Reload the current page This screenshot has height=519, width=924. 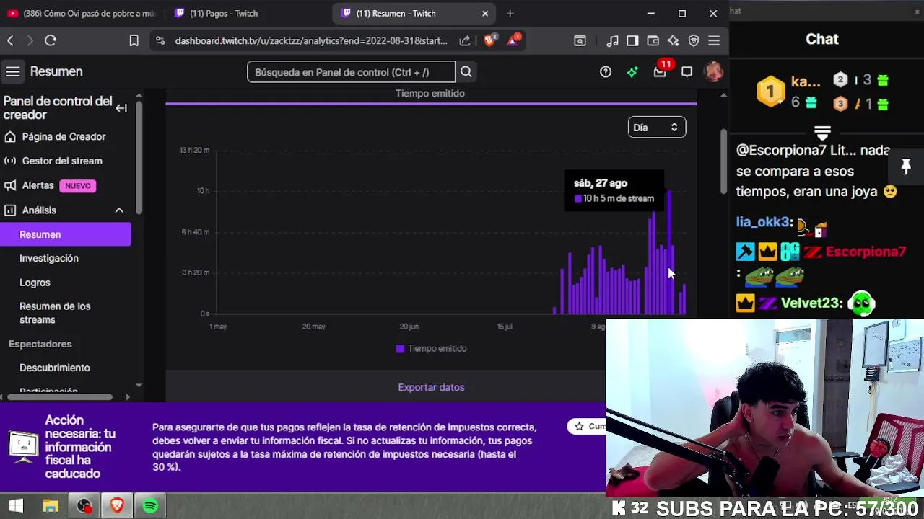51,41
